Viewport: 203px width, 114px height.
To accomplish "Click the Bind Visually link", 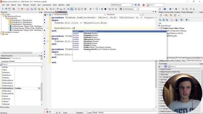I will [x=5, y=107].
